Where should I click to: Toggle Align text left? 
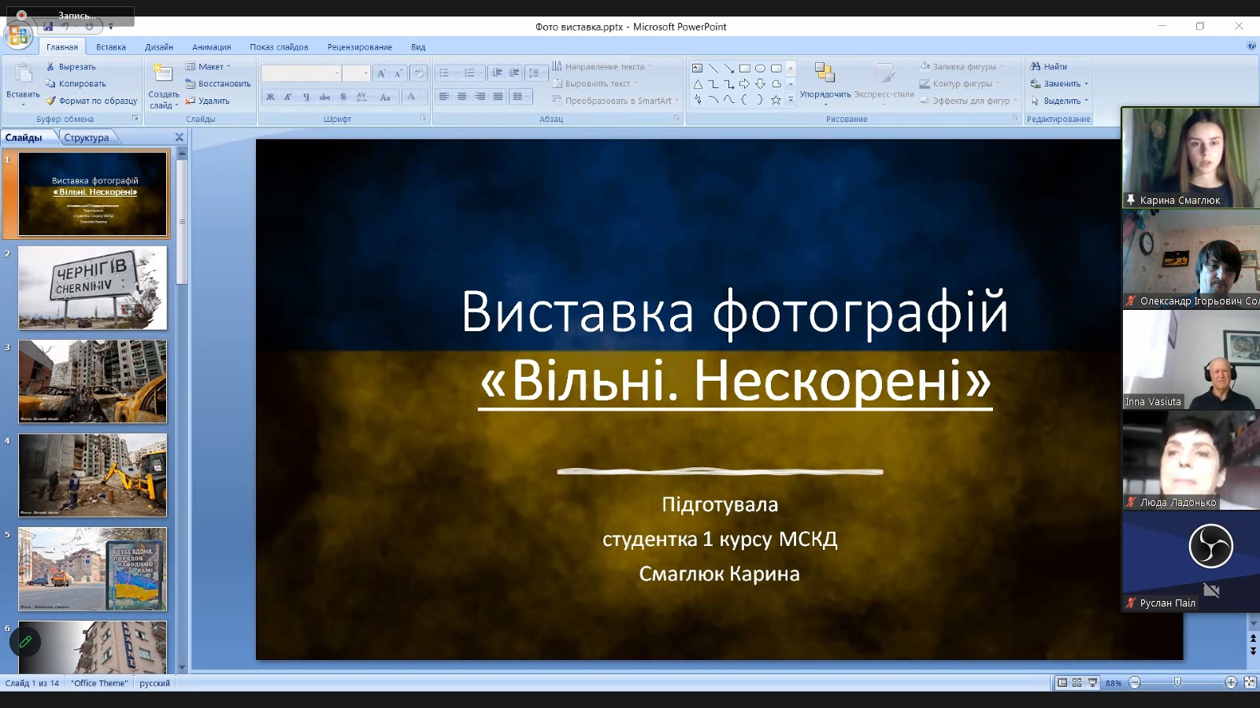[444, 97]
